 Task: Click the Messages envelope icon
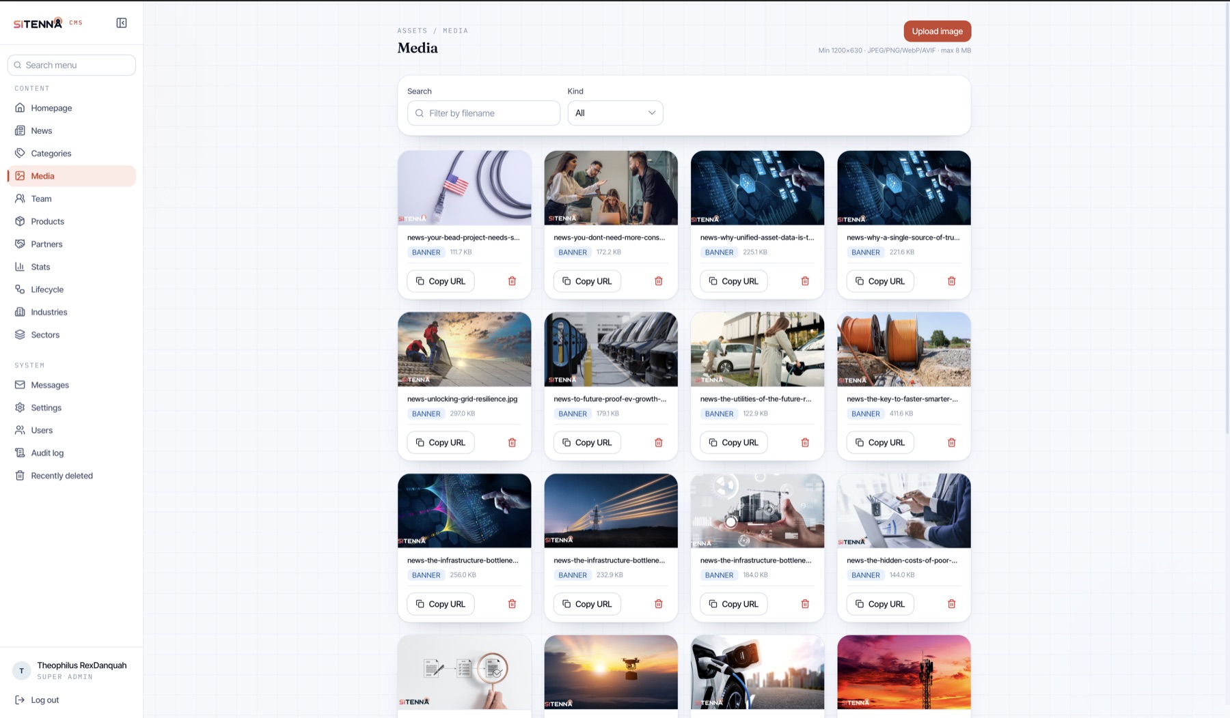pos(20,385)
